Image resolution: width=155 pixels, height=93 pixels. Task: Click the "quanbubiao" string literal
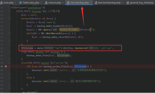(35, 7)
